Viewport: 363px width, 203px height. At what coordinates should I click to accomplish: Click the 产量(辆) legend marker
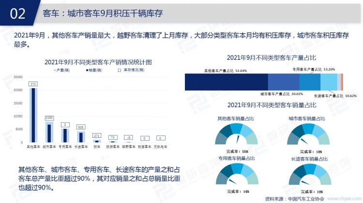coord(54,70)
